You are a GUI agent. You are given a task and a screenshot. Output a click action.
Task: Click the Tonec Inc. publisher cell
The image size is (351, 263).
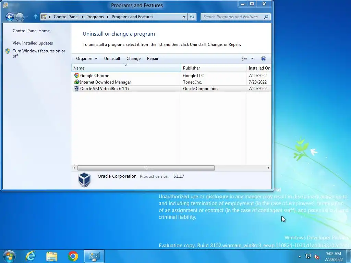tap(193, 82)
